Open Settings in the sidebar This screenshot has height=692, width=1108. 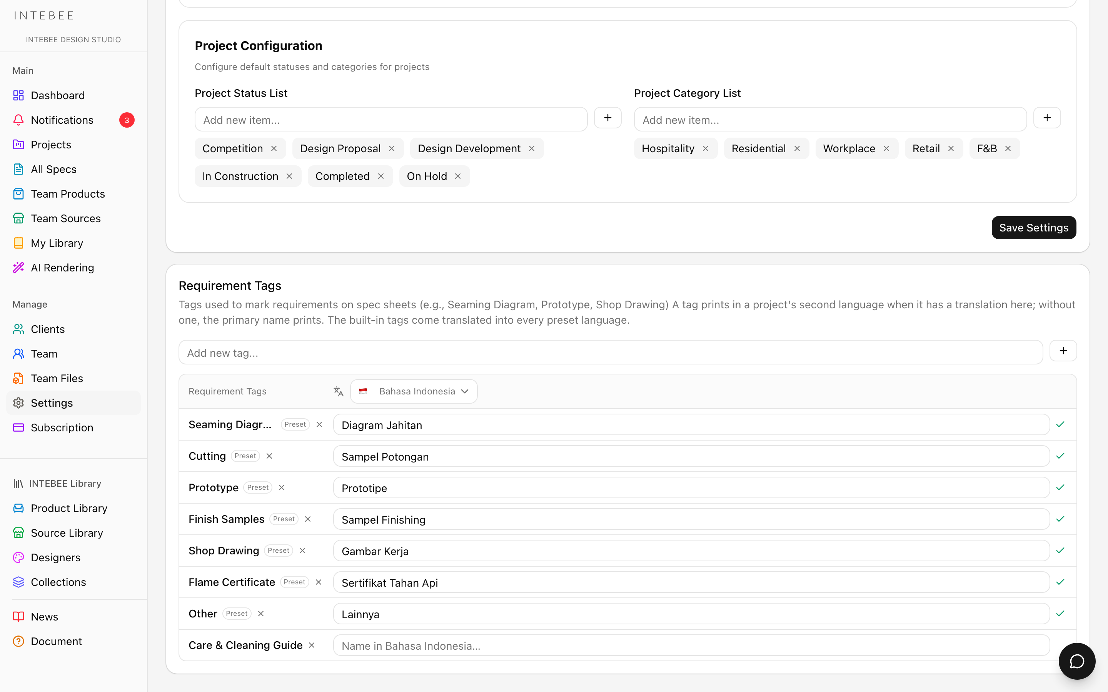tap(73, 403)
